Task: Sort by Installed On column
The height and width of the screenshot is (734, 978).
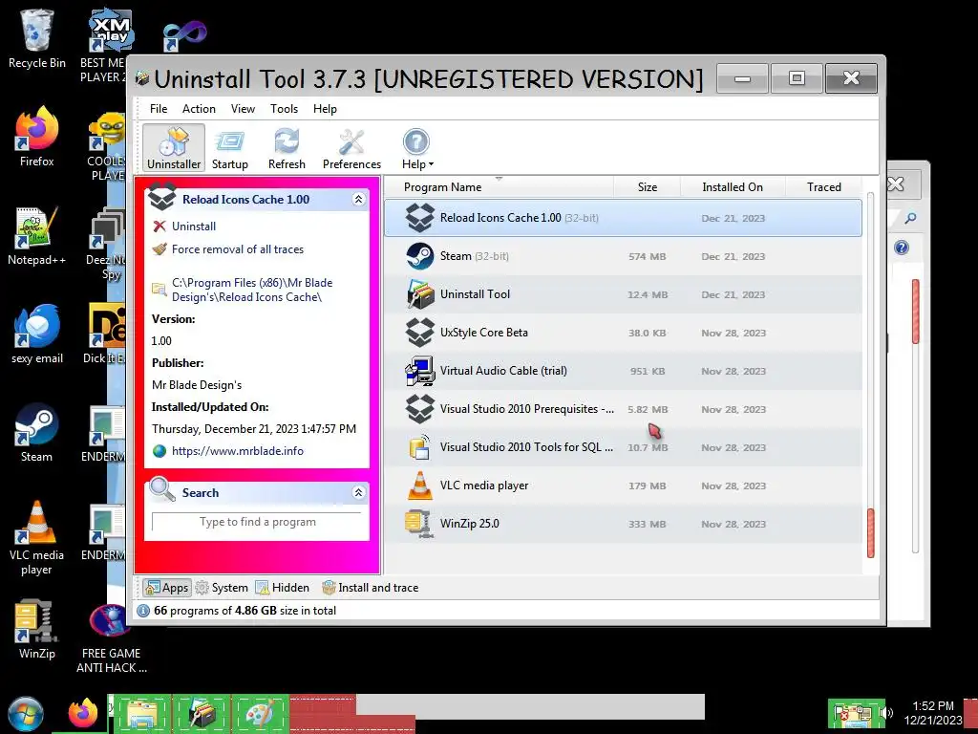Action: pos(733,186)
